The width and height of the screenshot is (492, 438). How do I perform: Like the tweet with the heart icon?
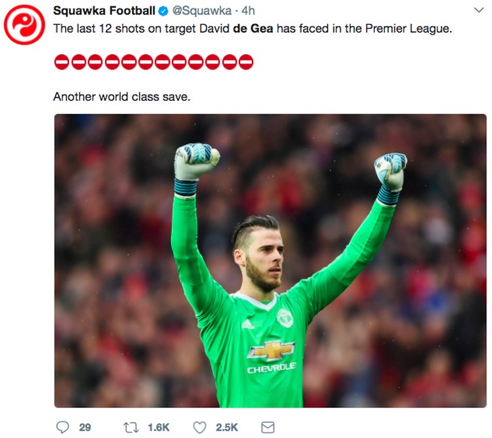point(199,428)
